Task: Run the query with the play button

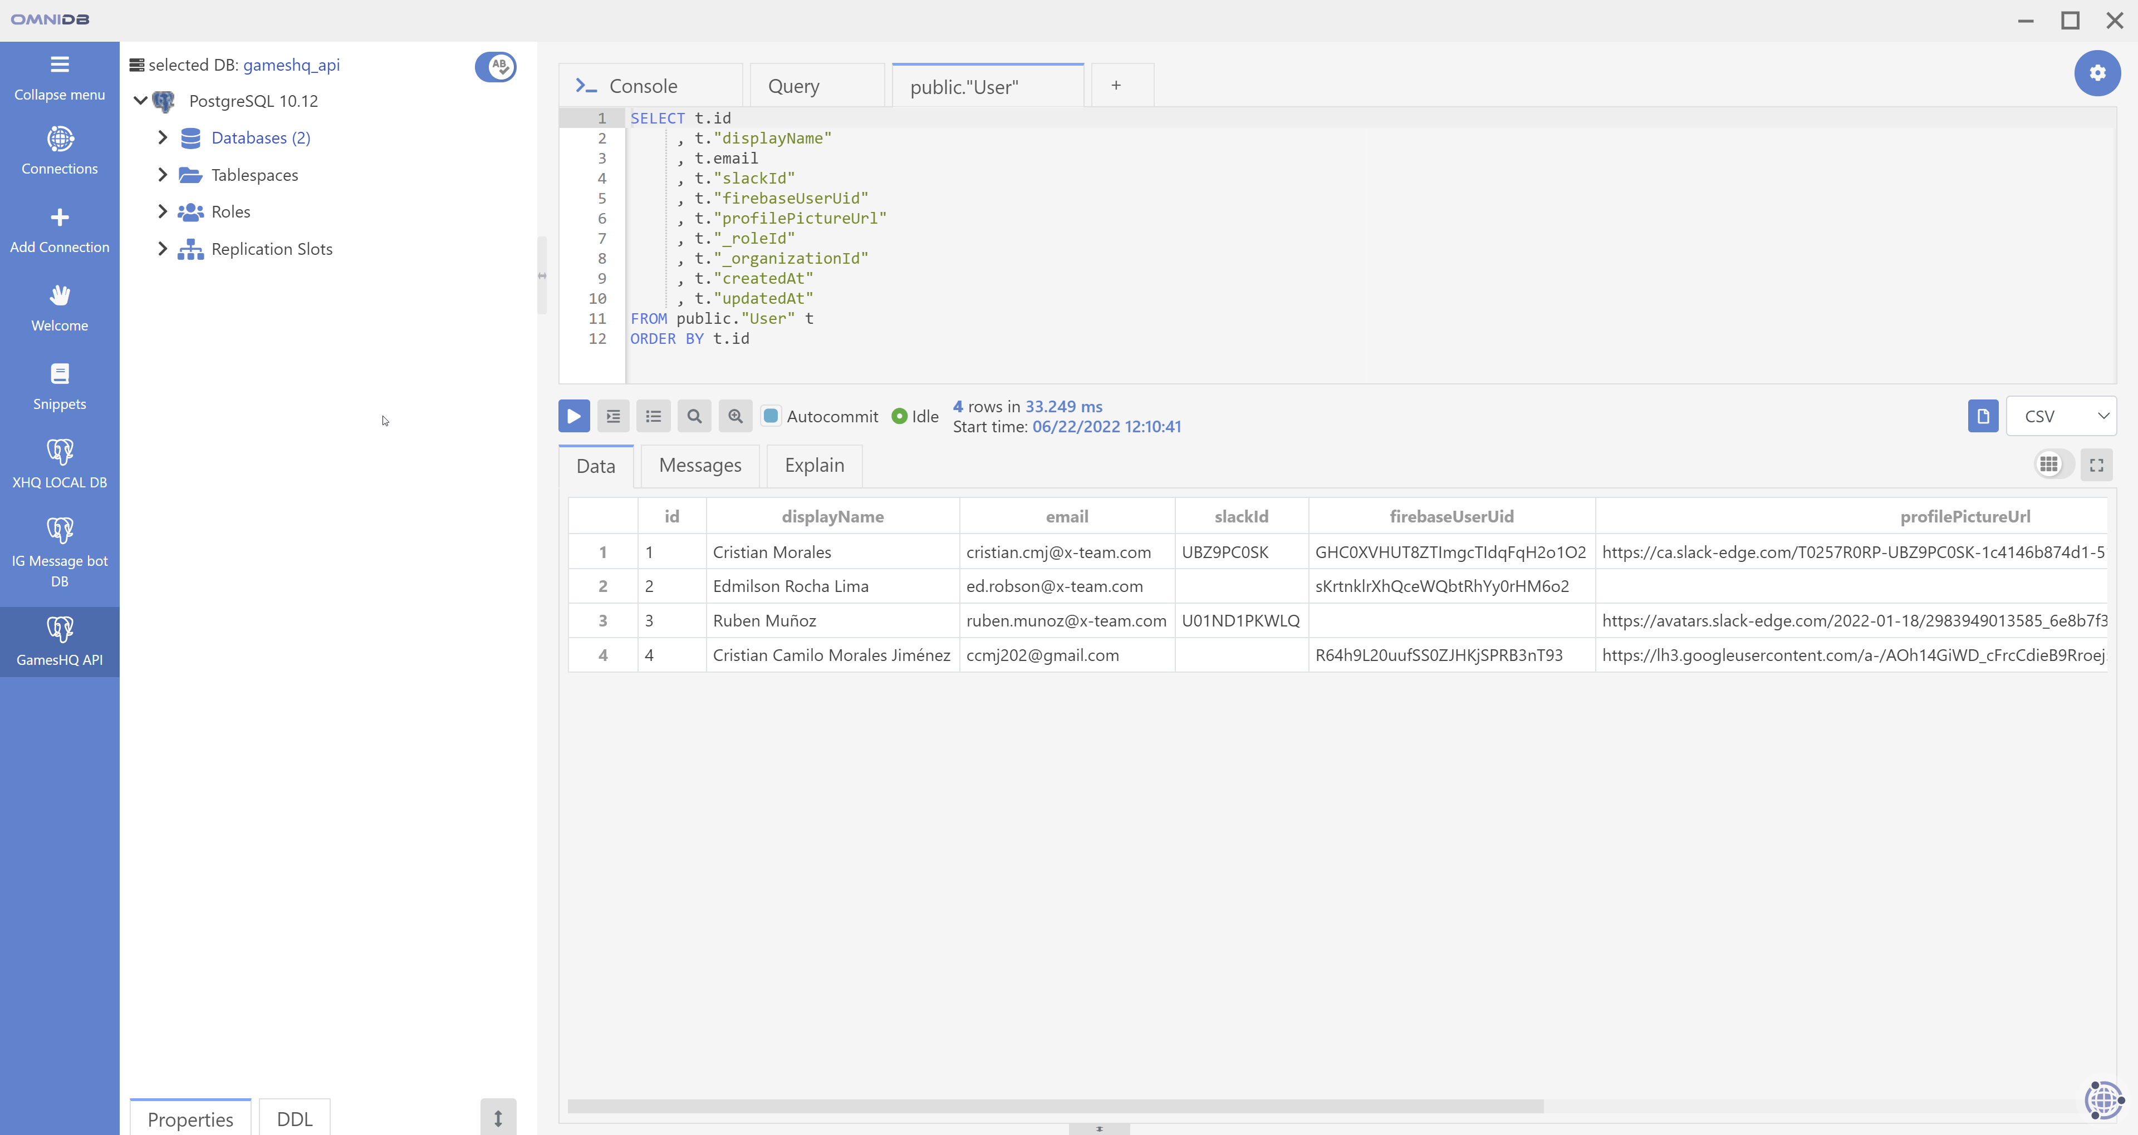Action: pos(573,416)
